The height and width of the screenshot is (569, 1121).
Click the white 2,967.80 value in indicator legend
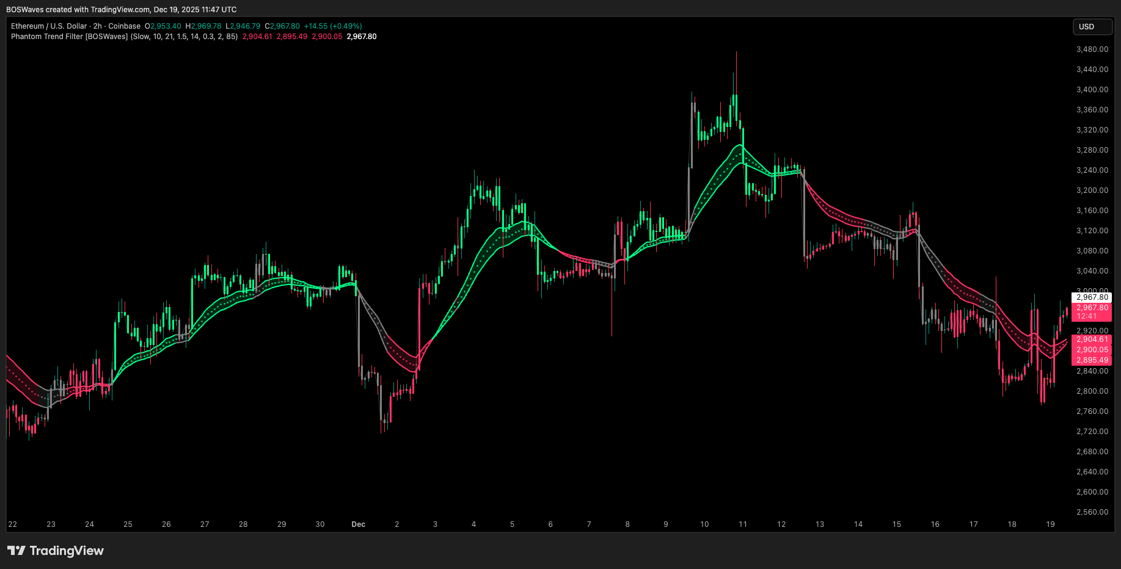tap(362, 37)
